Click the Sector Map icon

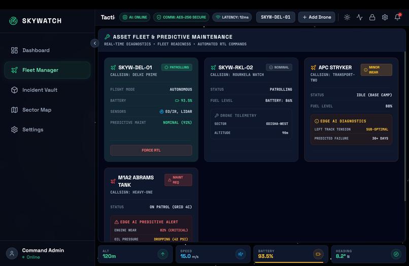pos(14,110)
